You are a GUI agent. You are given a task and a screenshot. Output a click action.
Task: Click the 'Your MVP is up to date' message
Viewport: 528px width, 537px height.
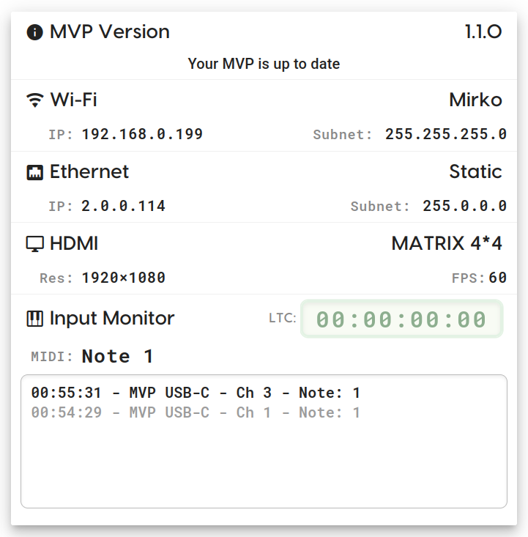coord(264,64)
